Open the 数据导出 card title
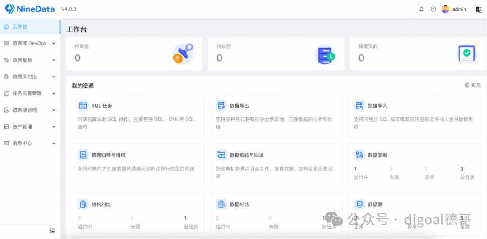The width and height of the screenshot is (487, 239). pyautogui.click(x=239, y=106)
